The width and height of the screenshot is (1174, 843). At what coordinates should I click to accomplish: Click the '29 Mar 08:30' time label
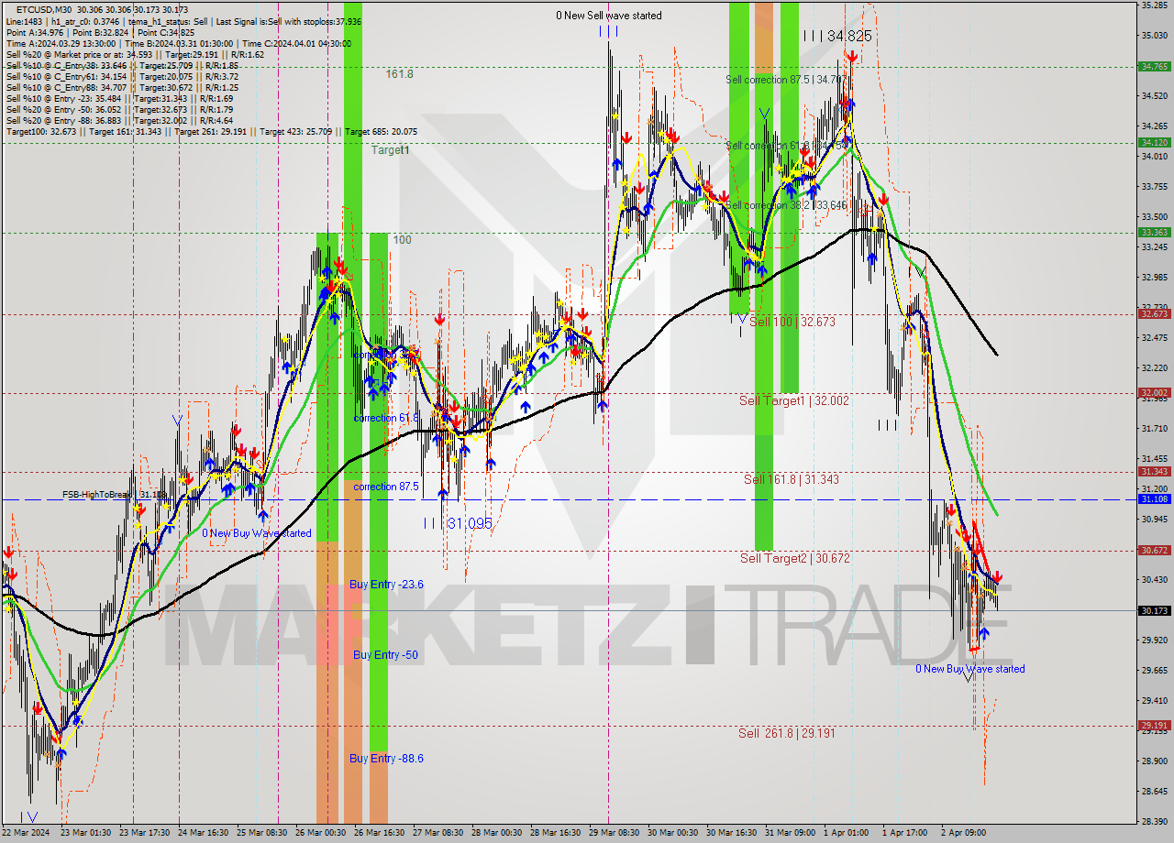(615, 833)
